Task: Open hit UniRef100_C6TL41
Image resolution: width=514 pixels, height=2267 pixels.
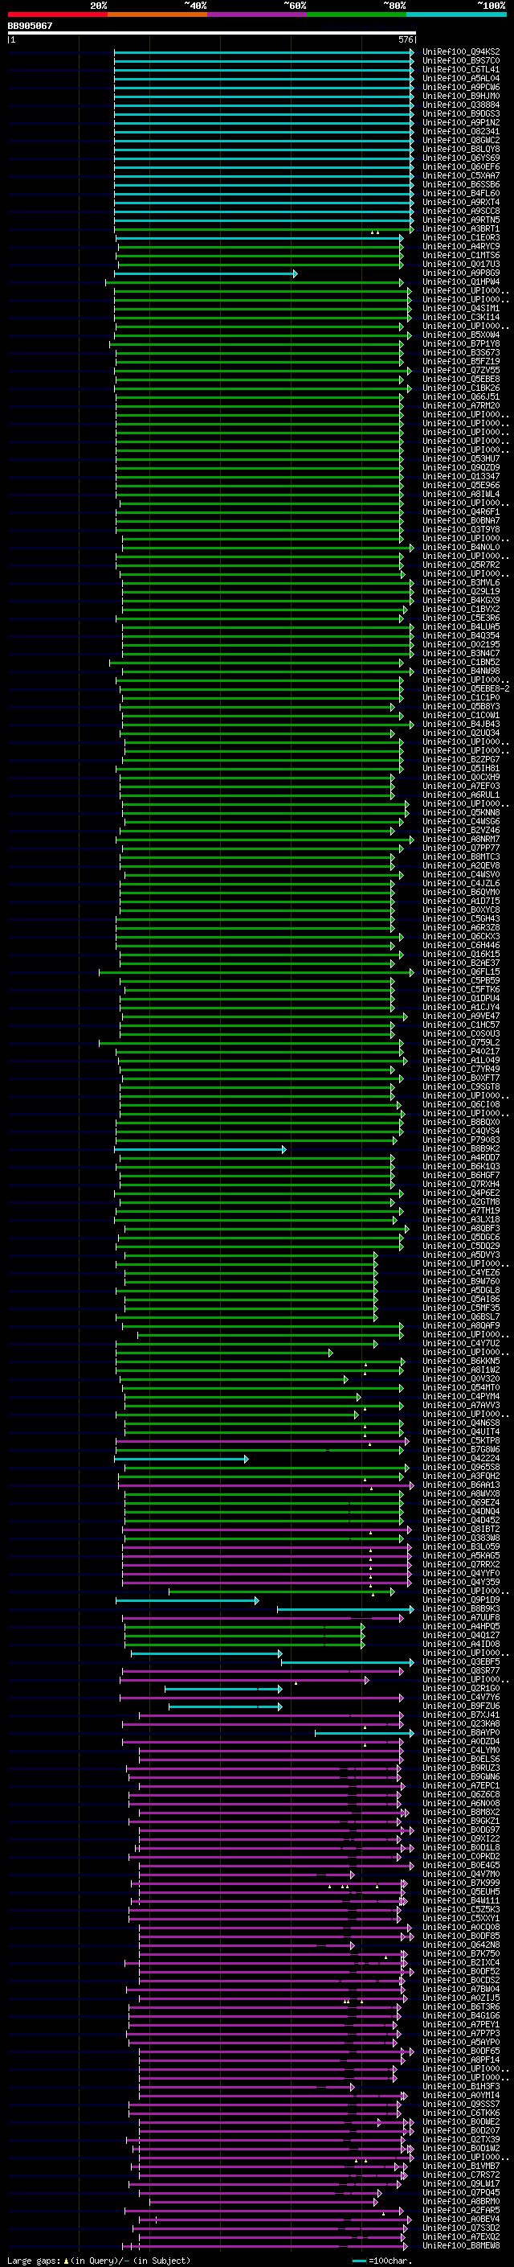Action: pos(461,69)
